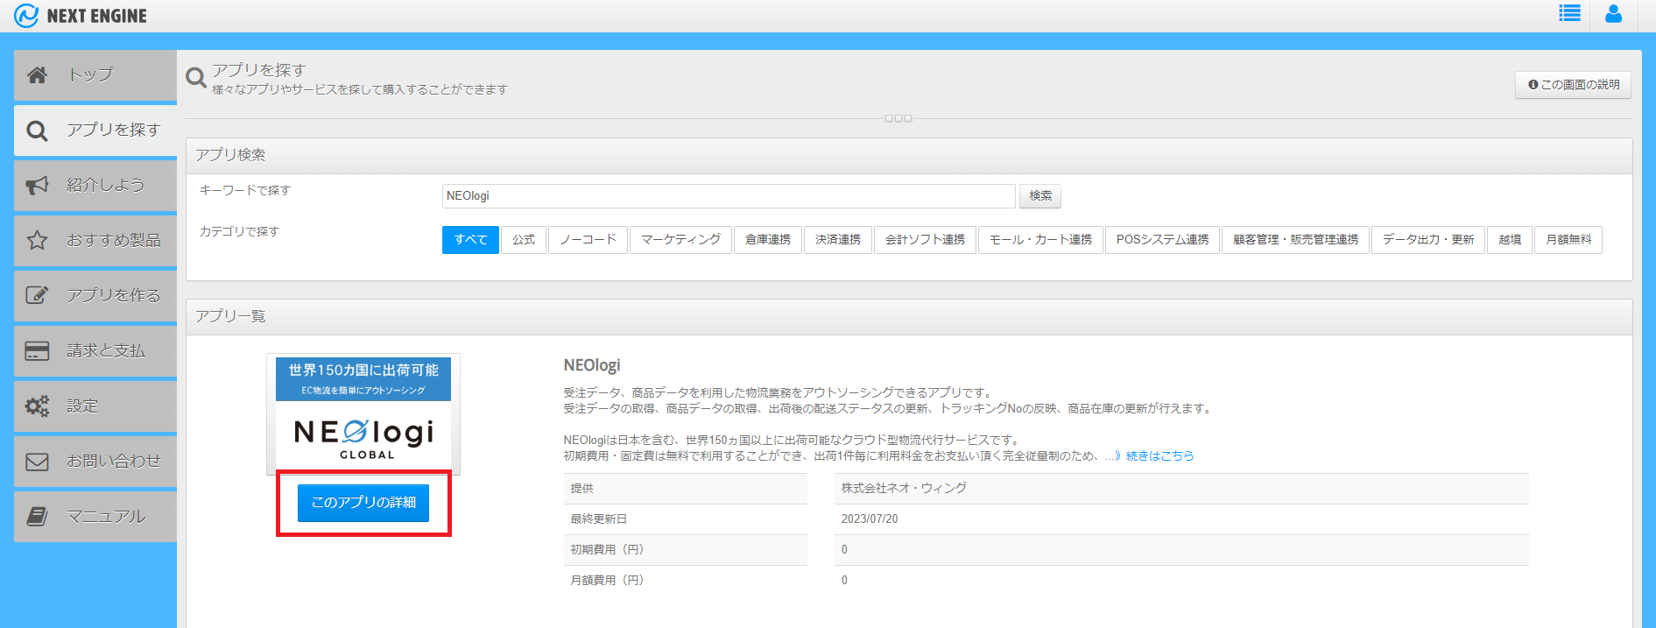Click the magnifier icon beside アプリを探す in sidebar

pos(37,131)
